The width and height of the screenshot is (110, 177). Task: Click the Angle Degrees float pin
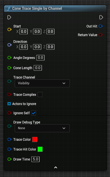[x=9, y=58]
